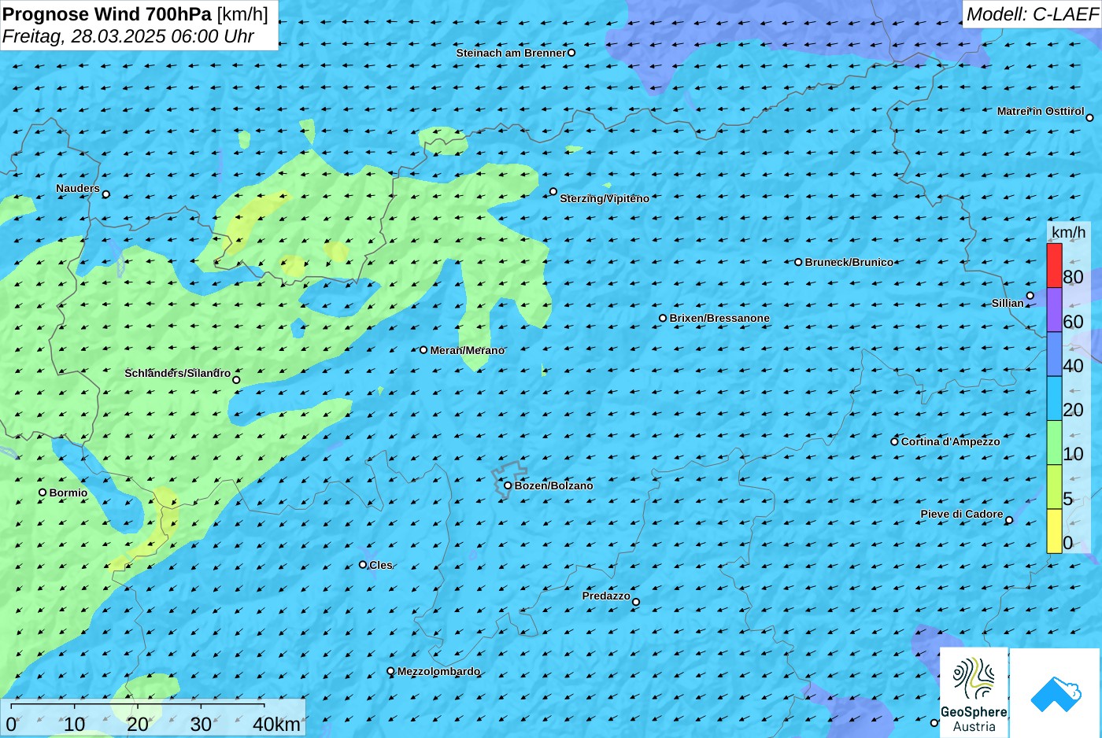
Task: Click the 'Bruneck/Brunico' label text
Action: coord(849,262)
